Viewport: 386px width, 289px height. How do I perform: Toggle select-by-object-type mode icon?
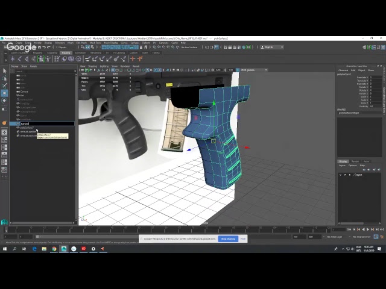87,47
